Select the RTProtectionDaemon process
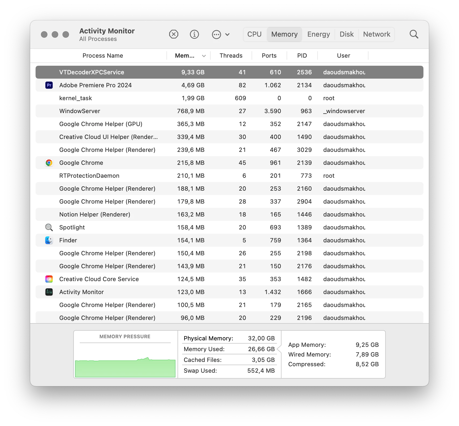 (229, 176)
